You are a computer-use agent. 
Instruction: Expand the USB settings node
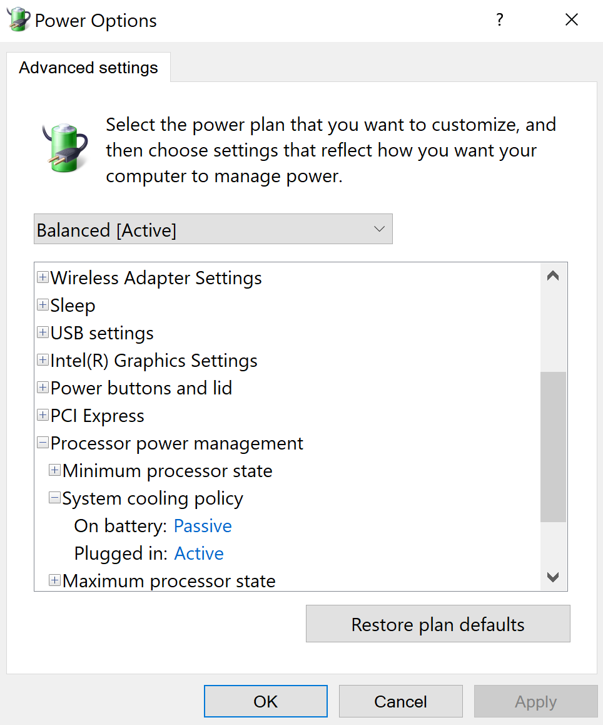[43, 332]
